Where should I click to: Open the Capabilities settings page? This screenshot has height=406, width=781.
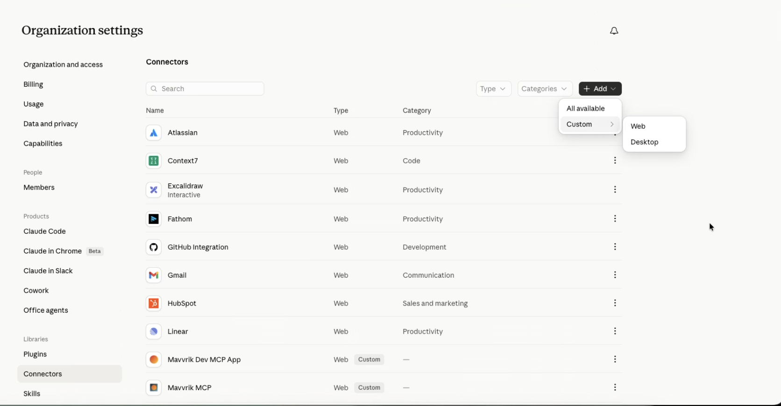point(43,144)
